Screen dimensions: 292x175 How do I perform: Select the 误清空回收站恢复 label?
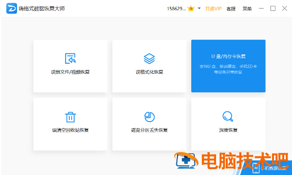tap(71, 130)
